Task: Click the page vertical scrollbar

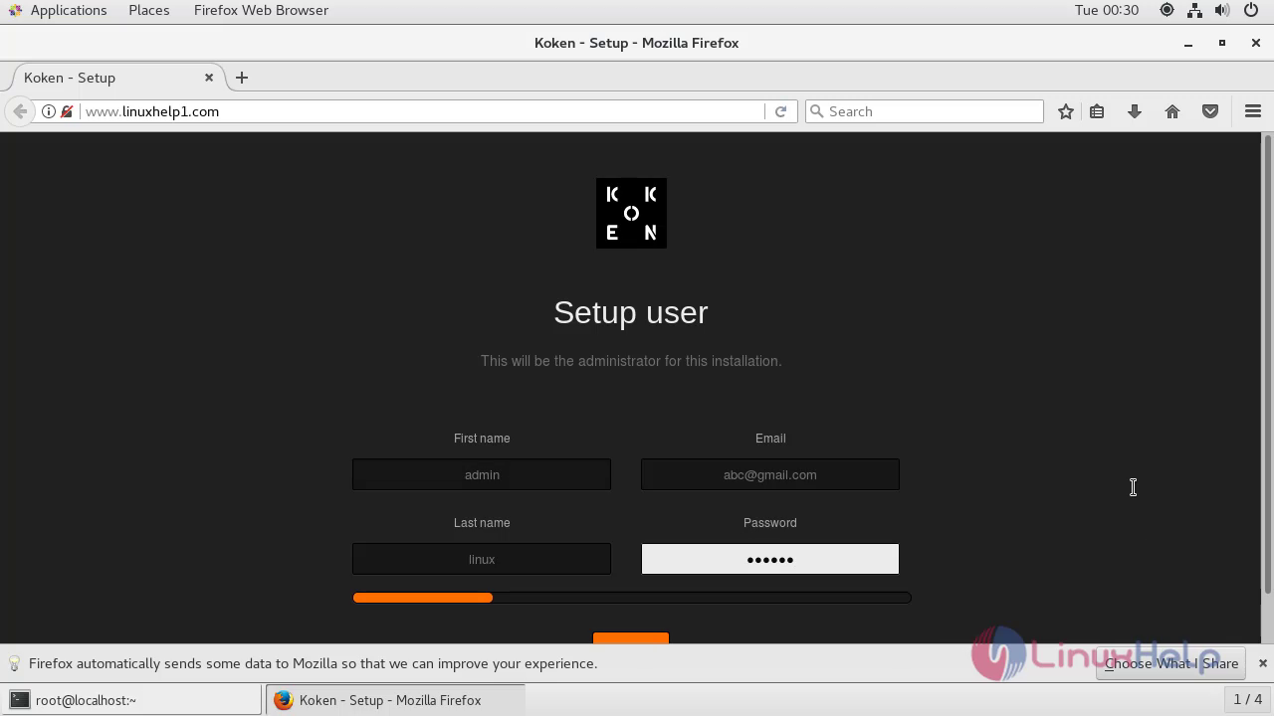Action: tap(1267, 364)
